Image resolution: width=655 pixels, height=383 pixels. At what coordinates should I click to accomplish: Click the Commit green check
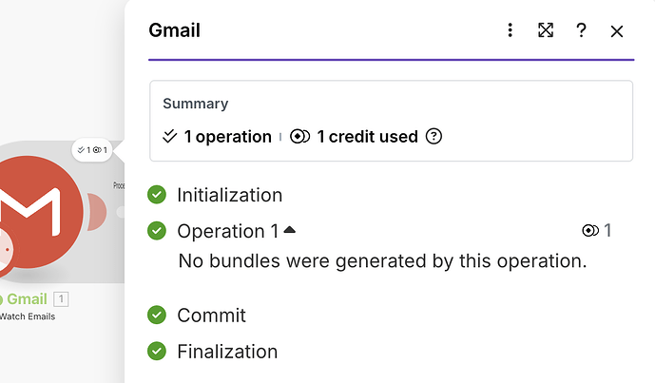[x=157, y=315]
